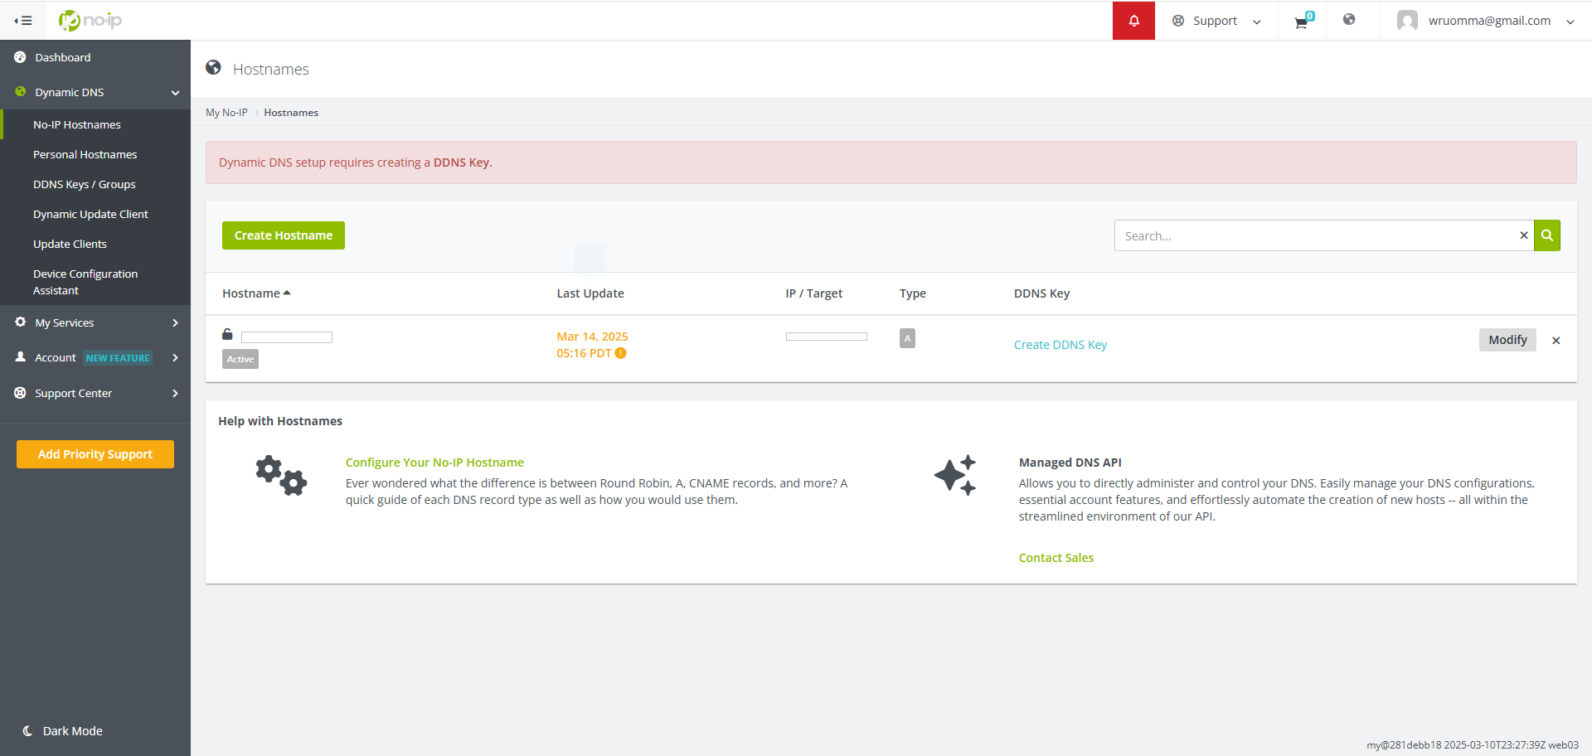Click the user avatar icon
Screen dimensions: 1592x756
tap(1407, 21)
